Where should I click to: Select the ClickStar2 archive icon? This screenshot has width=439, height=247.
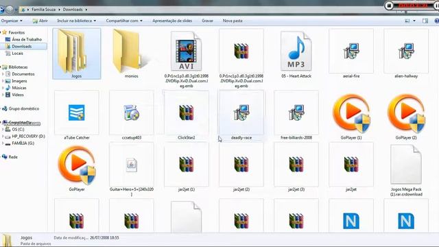[186, 113]
